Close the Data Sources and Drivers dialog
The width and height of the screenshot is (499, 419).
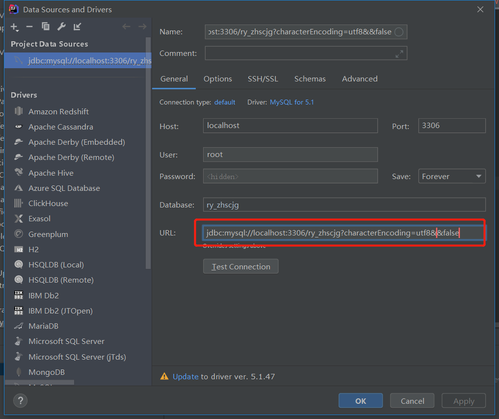coord(480,9)
